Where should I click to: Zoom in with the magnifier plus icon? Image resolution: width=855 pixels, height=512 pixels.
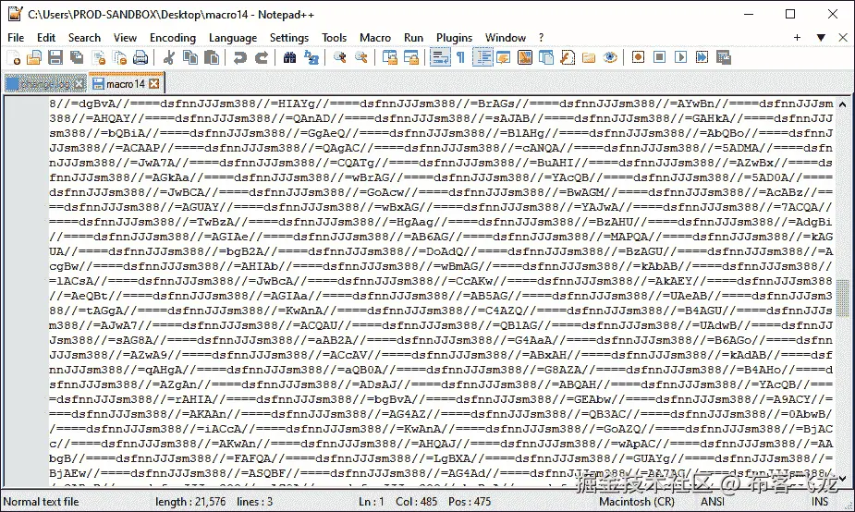click(x=340, y=57)
